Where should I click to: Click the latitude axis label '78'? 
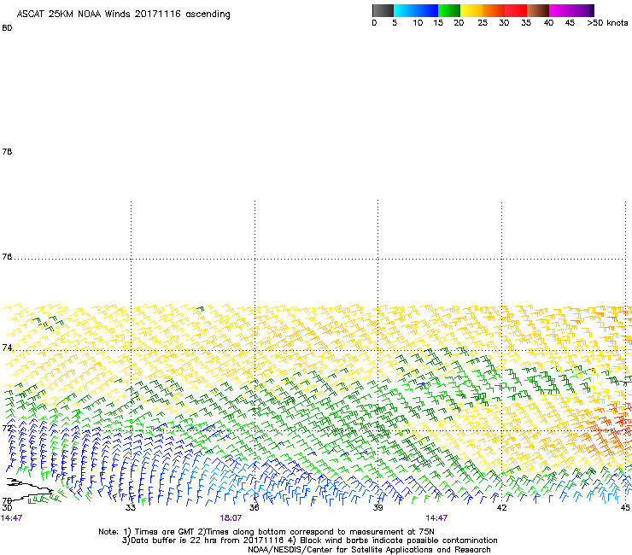[x=7, y=151]
